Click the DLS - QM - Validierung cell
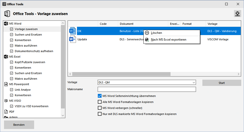 point(222,31)
